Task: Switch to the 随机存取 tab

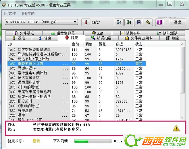Action: tap(130, 33)
